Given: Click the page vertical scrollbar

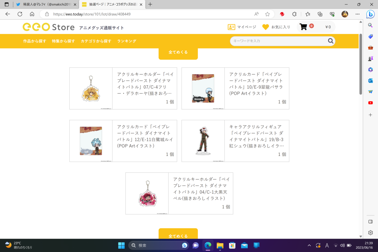Looking at the screenshot, I should click(361, 64).
